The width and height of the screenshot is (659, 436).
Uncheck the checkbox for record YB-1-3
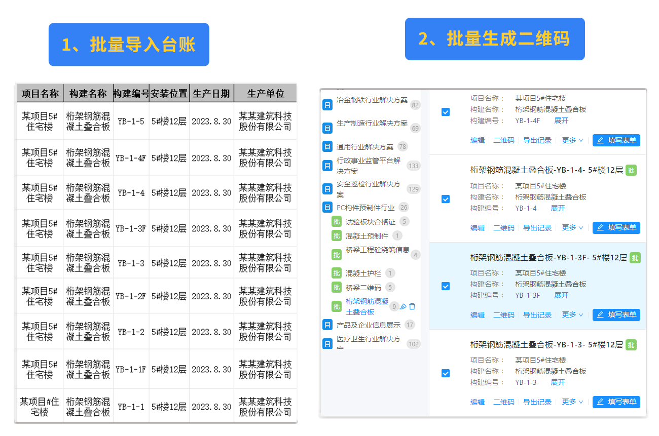[446, 373]
